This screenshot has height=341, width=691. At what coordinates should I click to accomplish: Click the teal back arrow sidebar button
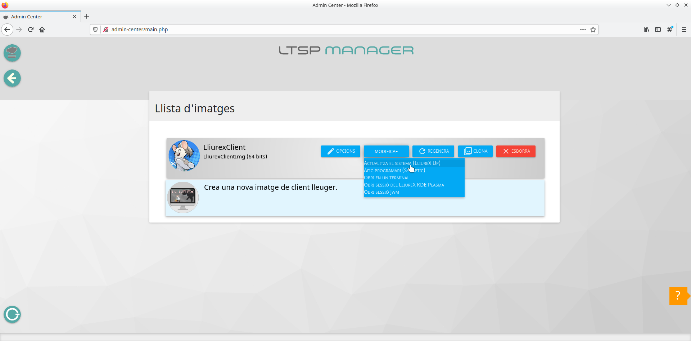coord(12,78)
